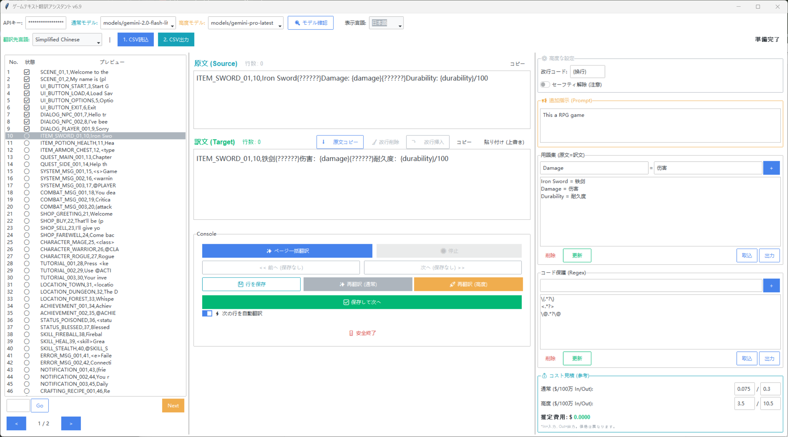Click 再翻訳 (通常) retranslate button
The image size is (788, 437).
358,284
